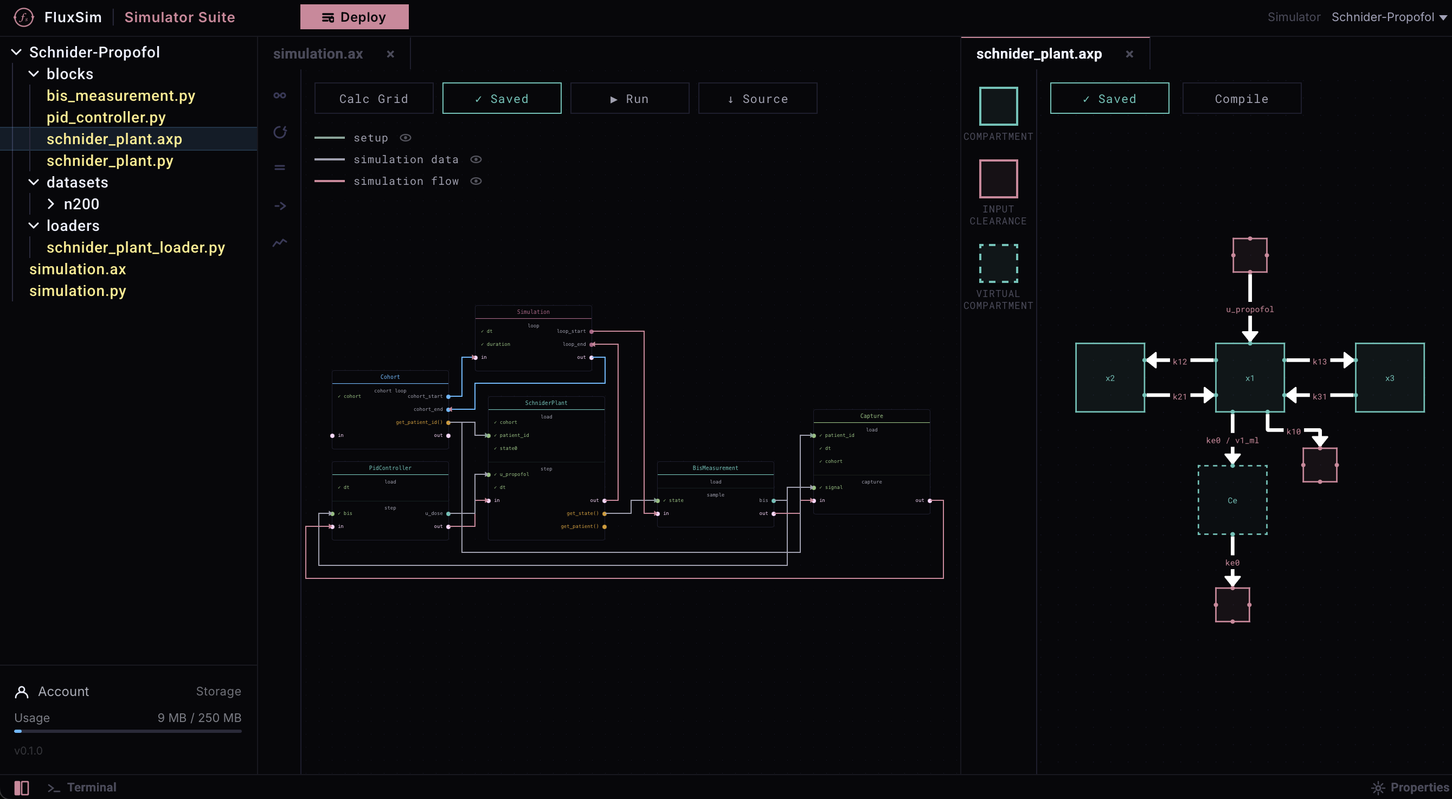
Task: Collapse the loaders folder
Action: (x=34, y=225)
